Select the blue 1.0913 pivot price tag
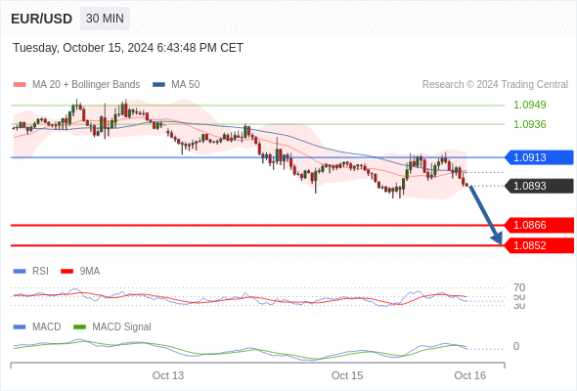577x391 pixels. click(x=539, y=157)
